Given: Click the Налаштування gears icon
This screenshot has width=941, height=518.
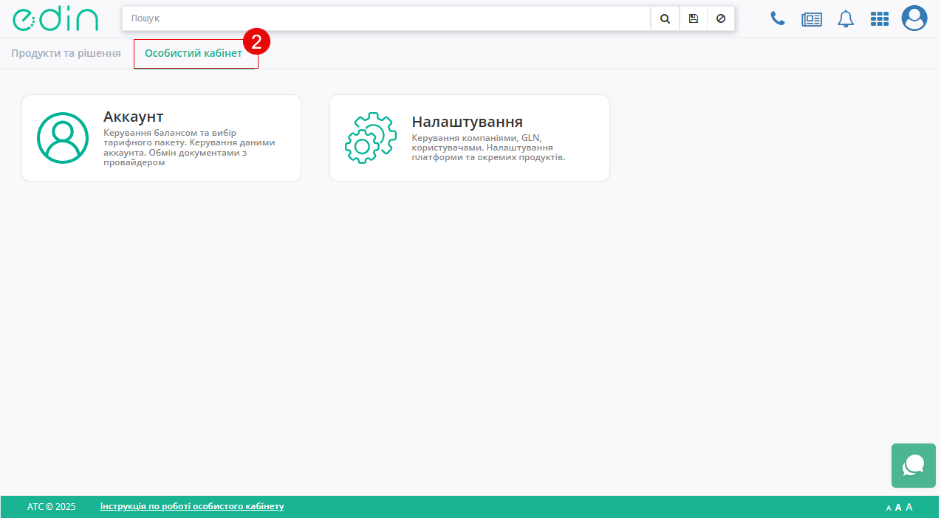Looking at the screenshot, I should point(370,138).
